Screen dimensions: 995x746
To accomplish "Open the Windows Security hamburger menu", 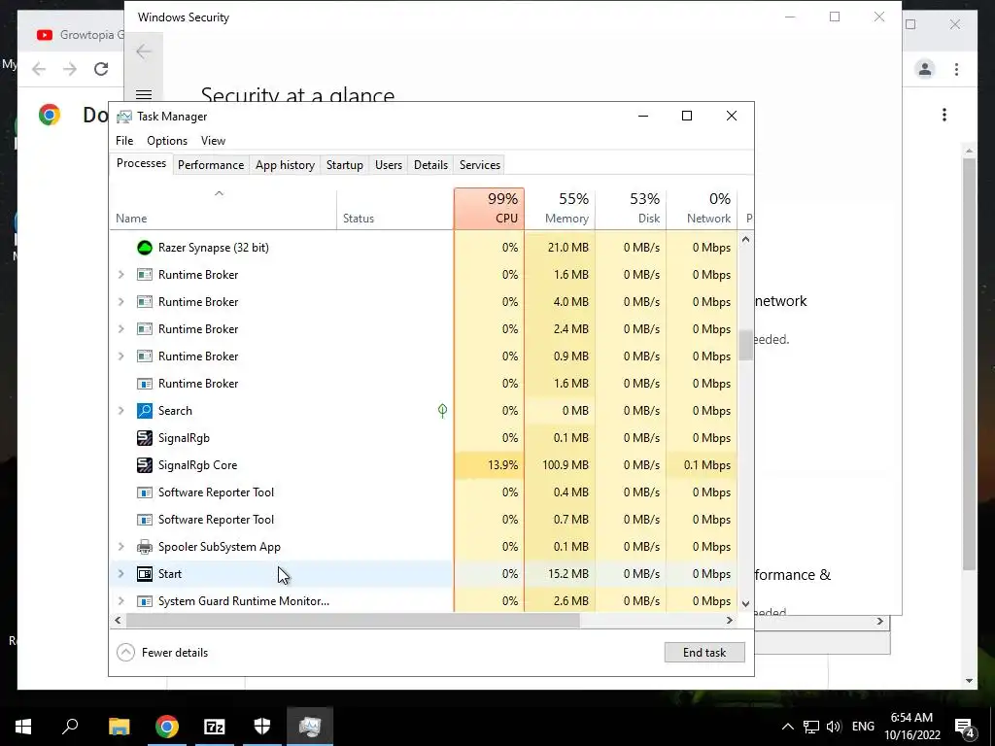I will (144, 95).
